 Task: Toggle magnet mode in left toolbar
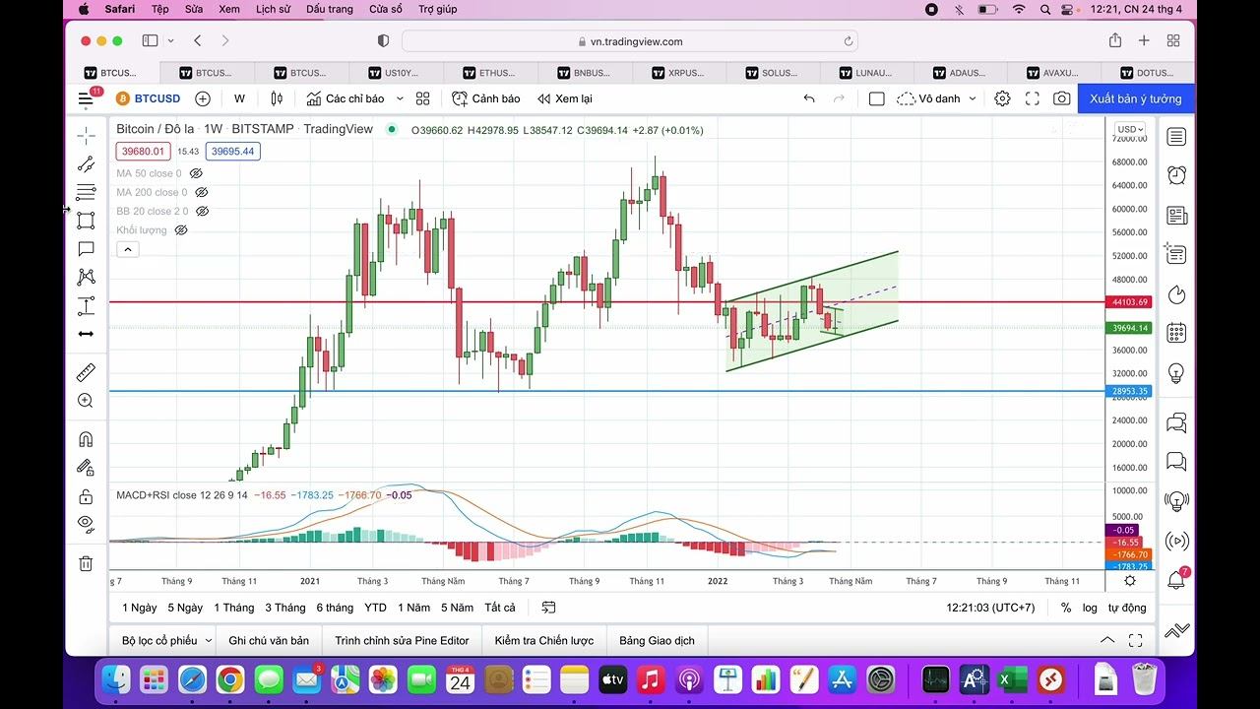pyautogui.click(x=86, y=439)
